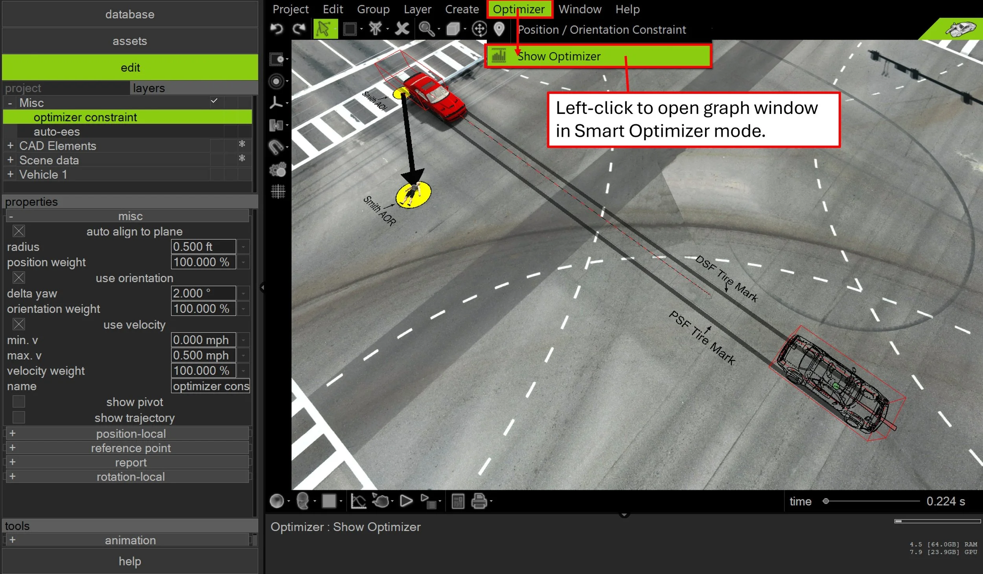Uncheck the use orientation checkbox
This screenshot has width=983, height=574.
click(19, 278)
